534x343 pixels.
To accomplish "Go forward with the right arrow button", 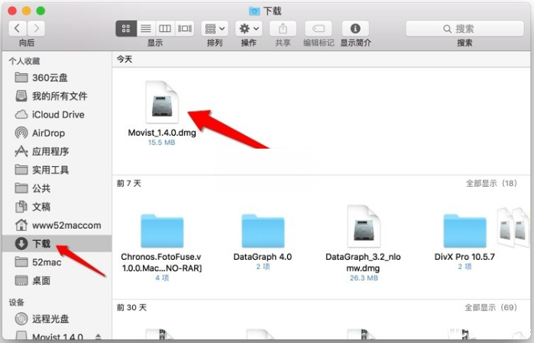I will tap(36, 28).
